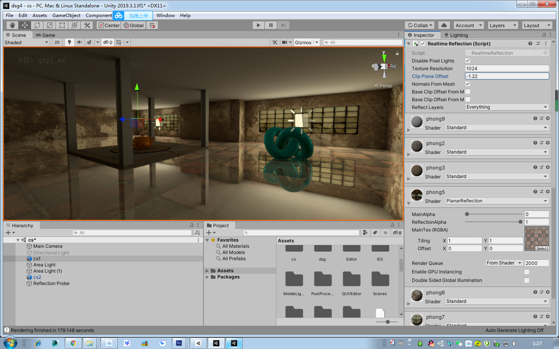559x349 pixels.
Task: Adjust ReflectionAlpha slider
Action: click(x=493, y=222)
